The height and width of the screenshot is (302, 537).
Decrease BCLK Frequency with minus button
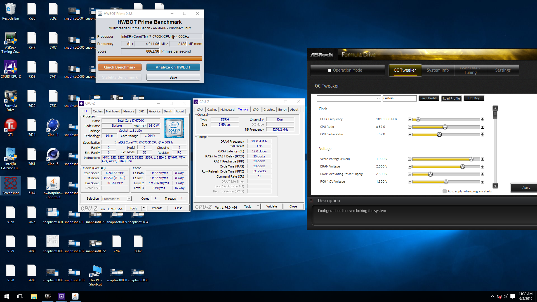click(409, 119)
